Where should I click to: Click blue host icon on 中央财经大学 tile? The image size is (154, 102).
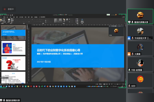point(129,38)
